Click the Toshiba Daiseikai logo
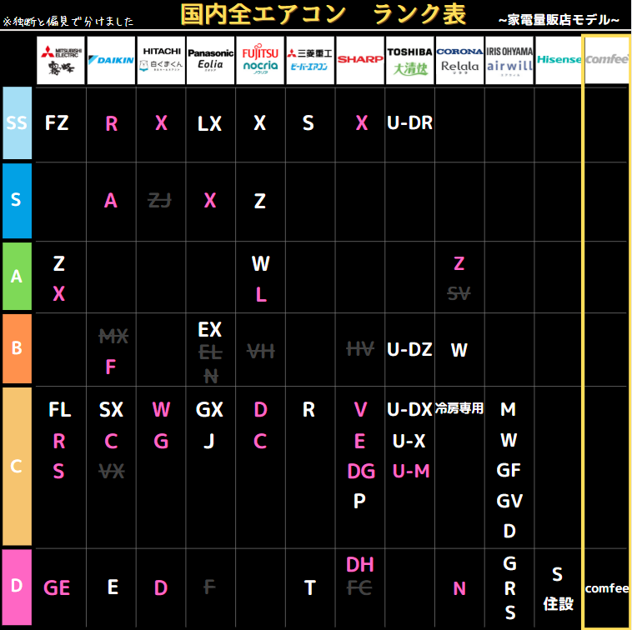This screenshot has width=632, height=630. [410, 61]
